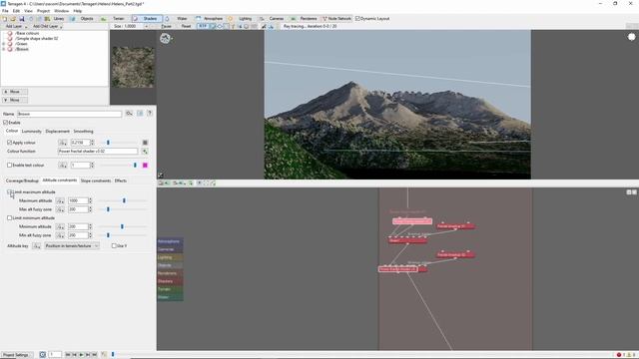Click the node search icon beside Name

click(129, 114)
